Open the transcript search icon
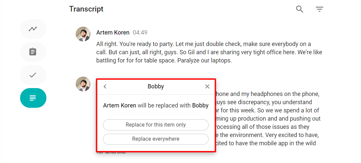Image resolution: width=361 pixels, height=163 pixels. pyautogui.click(x=299, y=9)
